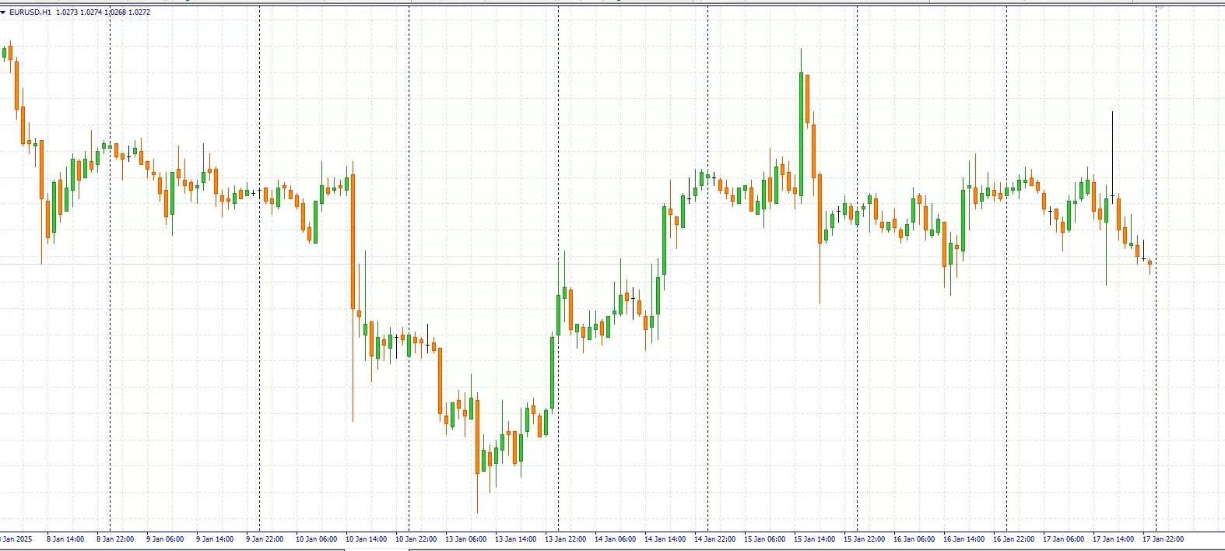
Task: Click the 14 Jan 22:00 time label
Action: click(714, 539)
